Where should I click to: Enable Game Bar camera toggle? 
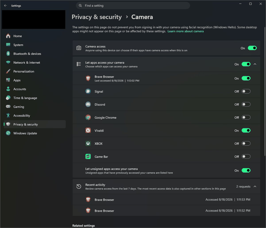tap(246, 157)
